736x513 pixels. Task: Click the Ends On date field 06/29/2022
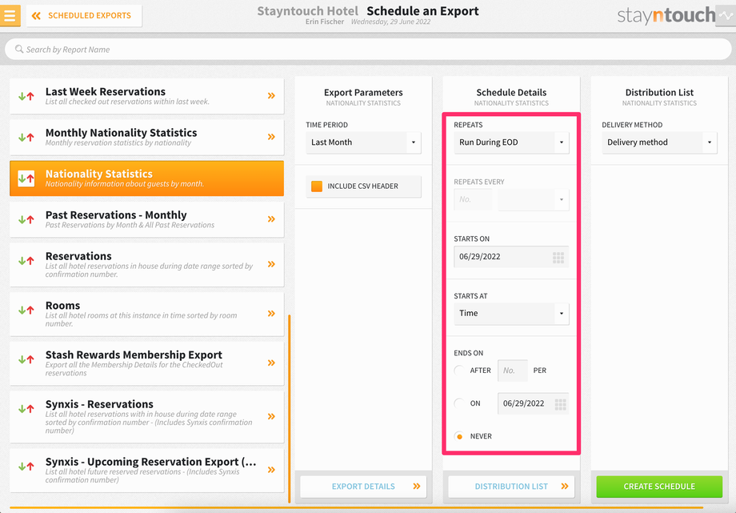(534, 403)
